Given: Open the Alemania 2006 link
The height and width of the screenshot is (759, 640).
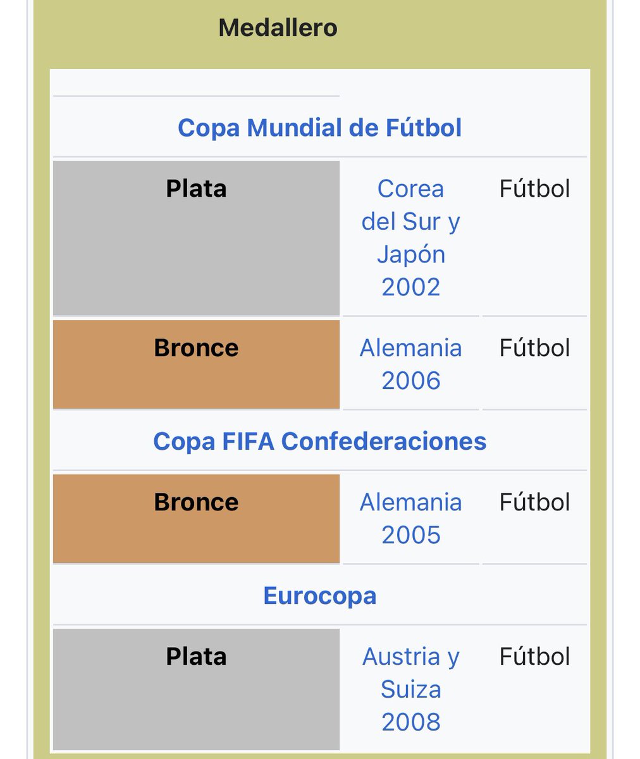Looking at the screenshot, I should [x=410, y=364].
